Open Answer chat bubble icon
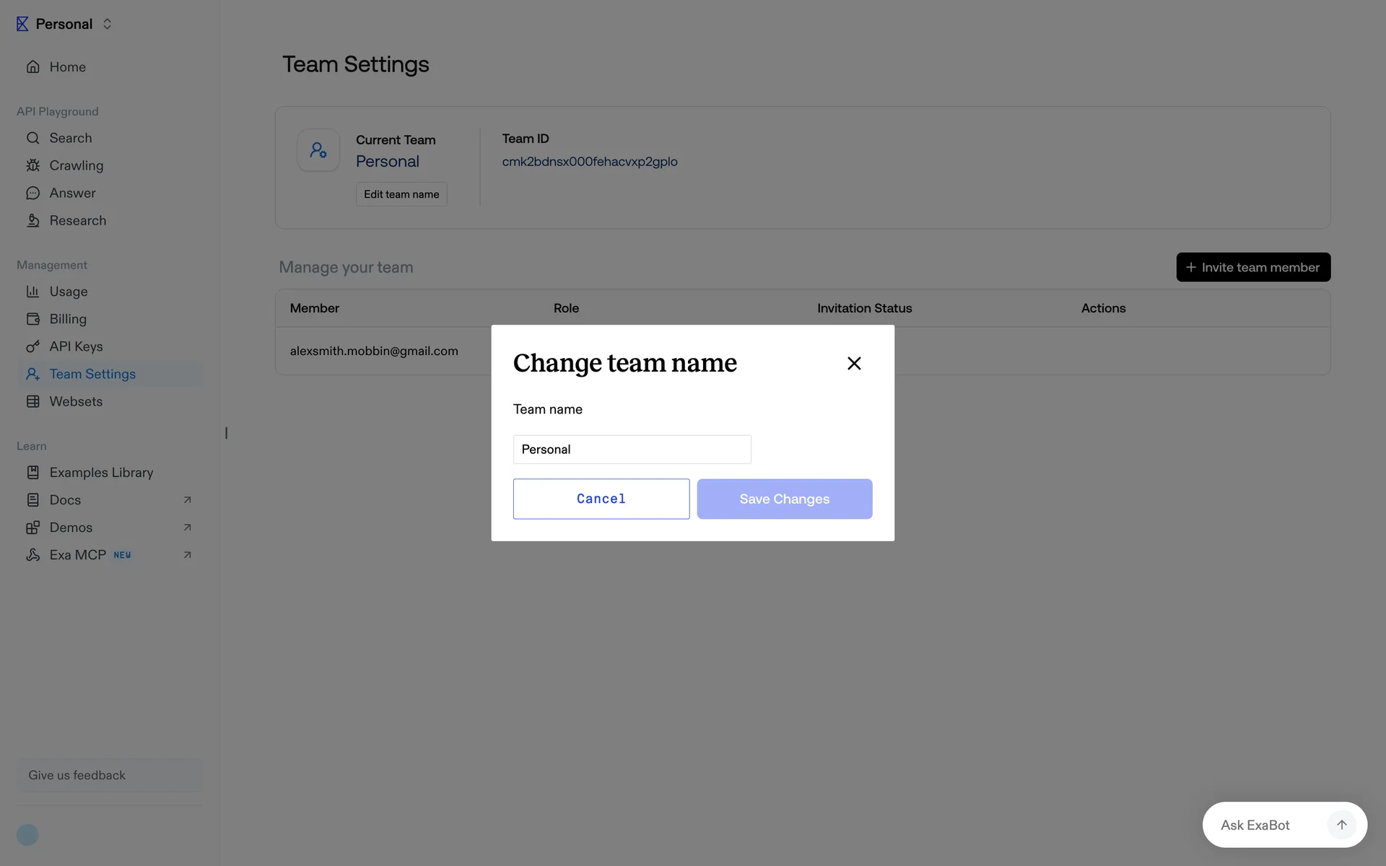Screen dimensions: 1386x866 tap(32, 193)
